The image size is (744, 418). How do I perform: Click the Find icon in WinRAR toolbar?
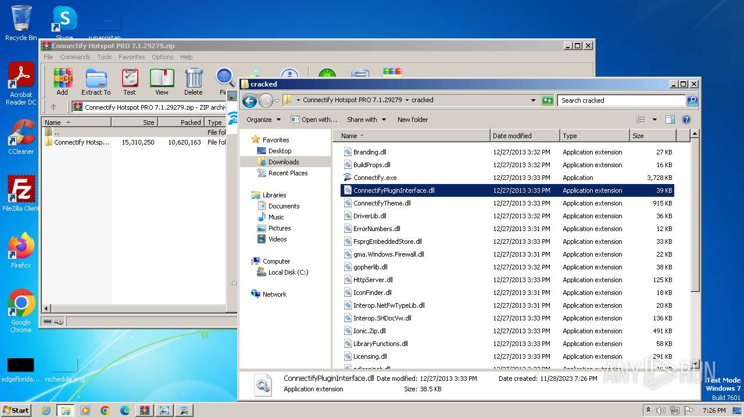224,81
